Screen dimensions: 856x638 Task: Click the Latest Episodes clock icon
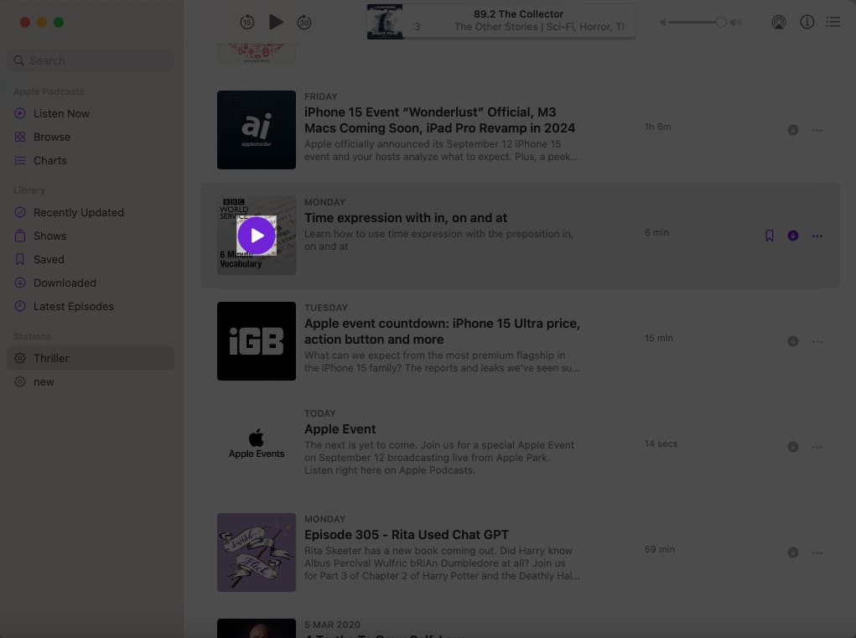coord(20,306)
